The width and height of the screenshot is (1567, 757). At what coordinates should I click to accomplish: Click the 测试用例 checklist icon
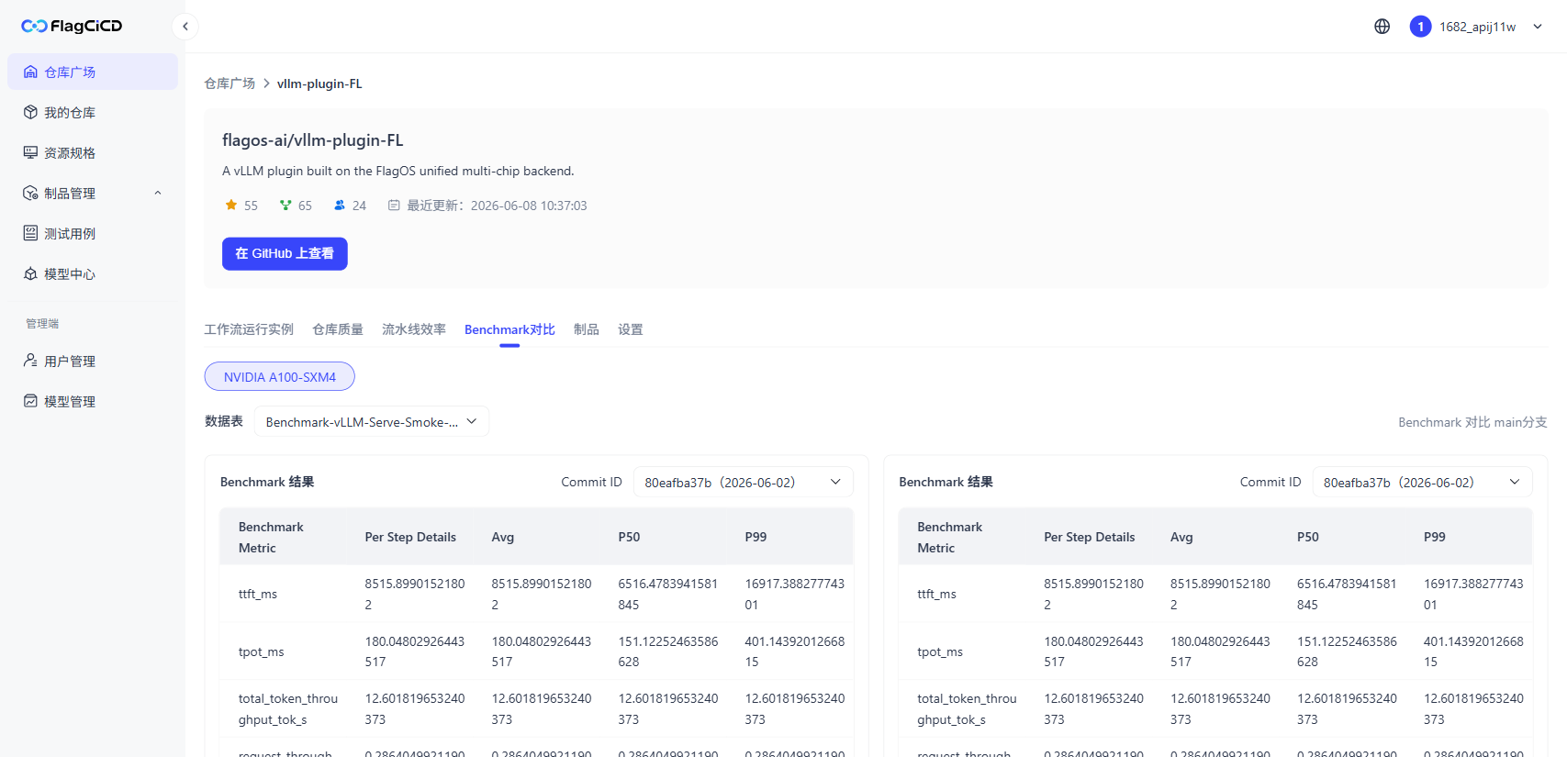[x=30, y=233]
